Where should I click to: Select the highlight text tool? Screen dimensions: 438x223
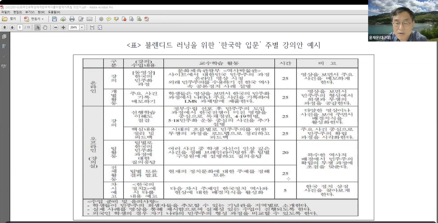click(116, 19)
